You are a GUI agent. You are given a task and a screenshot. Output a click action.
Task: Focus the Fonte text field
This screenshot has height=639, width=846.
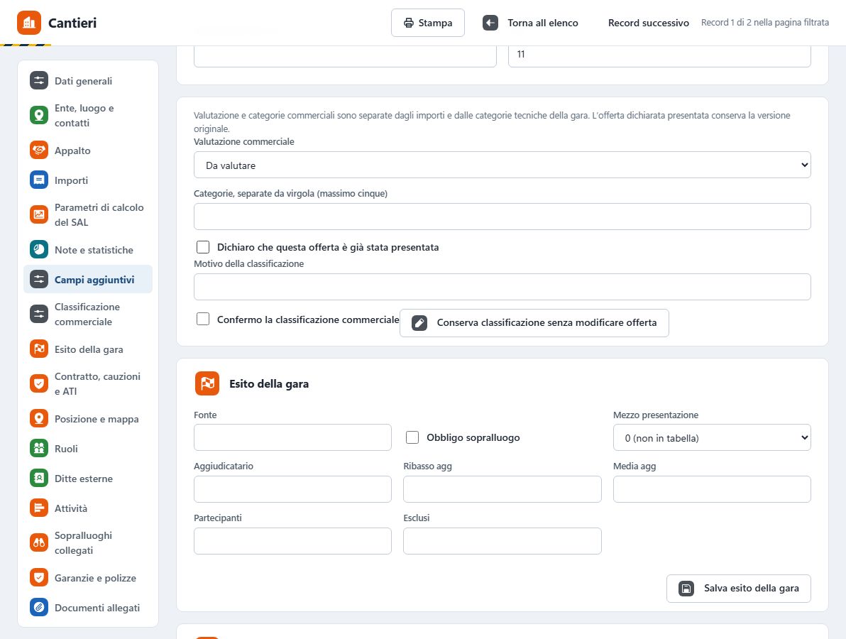(x=292, y=437)
